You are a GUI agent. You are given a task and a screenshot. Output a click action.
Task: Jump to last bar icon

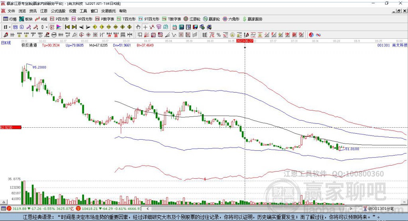pos(74,27)
